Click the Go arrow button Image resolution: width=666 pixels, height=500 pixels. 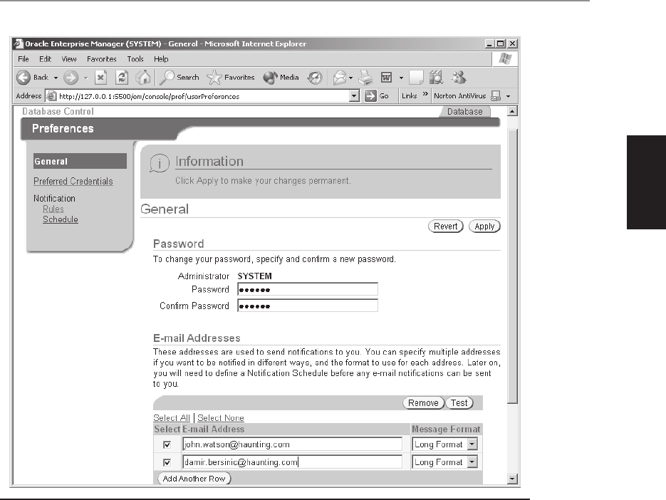click(x=370, y=96)
